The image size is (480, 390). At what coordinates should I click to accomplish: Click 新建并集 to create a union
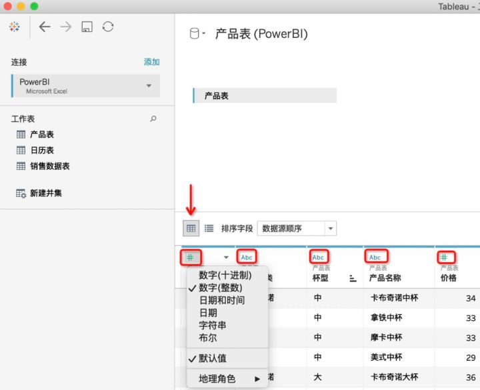tap(48, 193)
